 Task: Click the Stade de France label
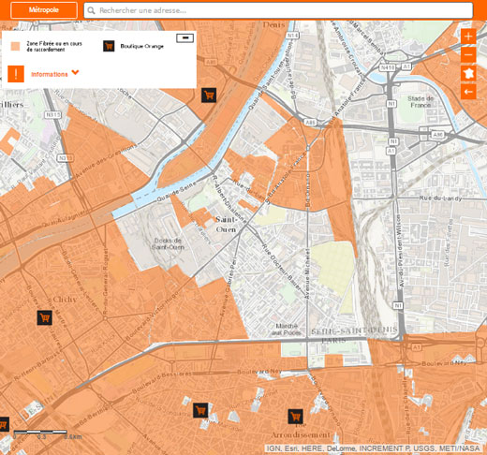pos(421,102)
